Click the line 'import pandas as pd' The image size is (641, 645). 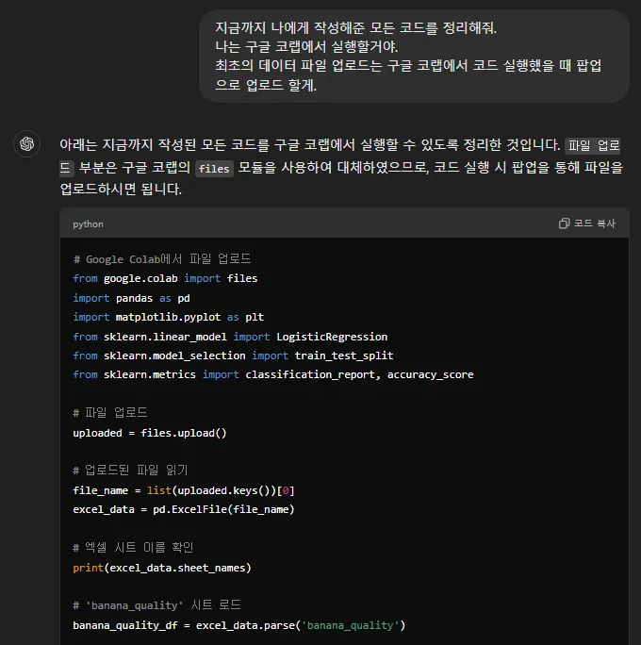click(x=131, y=298)
